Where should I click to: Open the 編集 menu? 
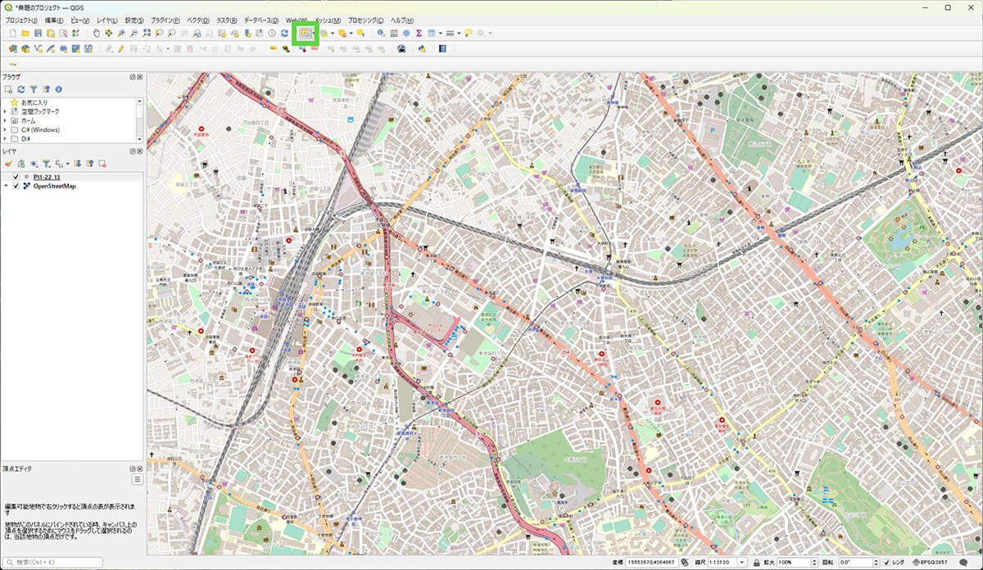54,20
